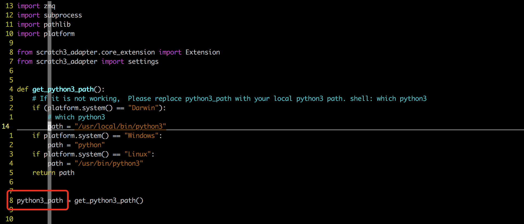Click the return path statement
This screenshot has height=224, width=524.
coord(53,173)
